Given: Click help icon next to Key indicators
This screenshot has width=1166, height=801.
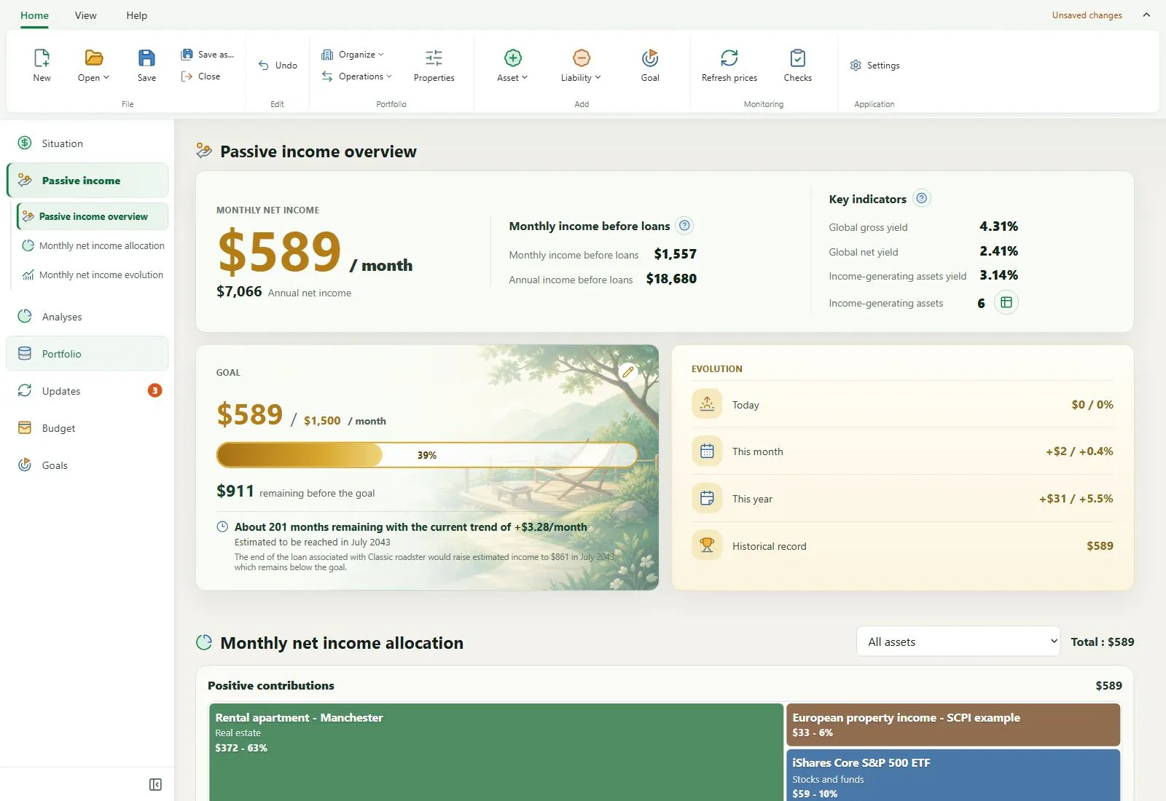Looking at the screenshot, I should 922,199.
